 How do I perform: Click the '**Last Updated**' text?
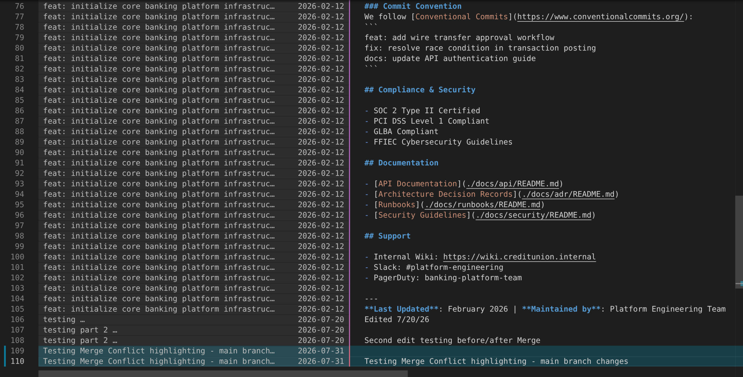point(401,309)
